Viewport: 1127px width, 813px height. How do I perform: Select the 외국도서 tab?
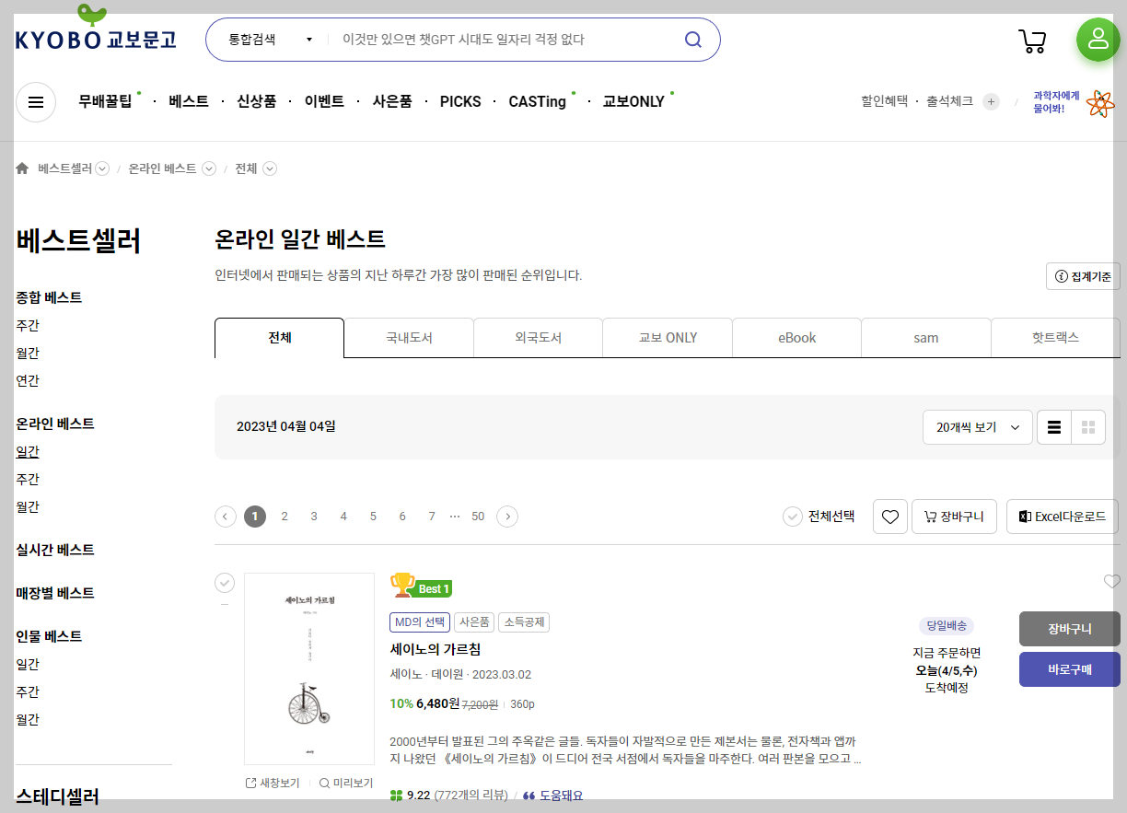[539, 338]
